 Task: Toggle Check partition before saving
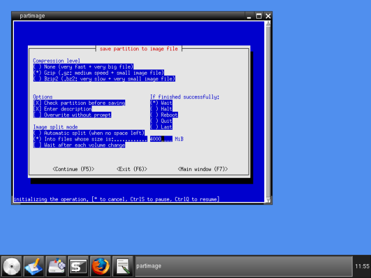point(37,103)
